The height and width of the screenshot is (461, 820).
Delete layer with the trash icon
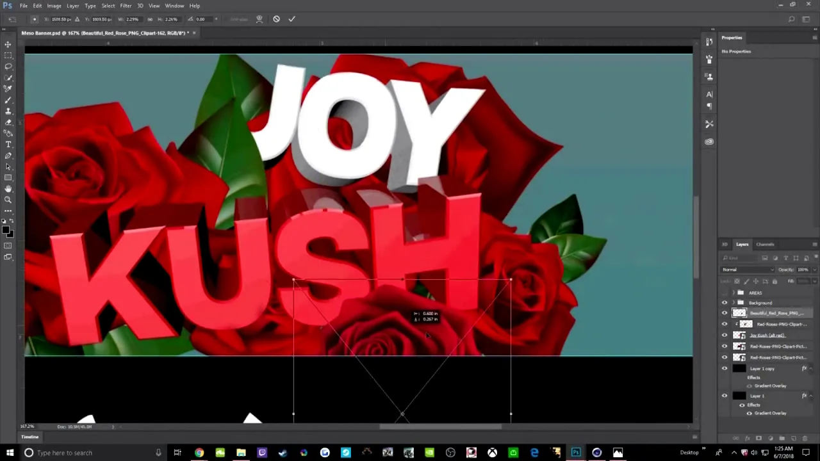pos(805,439)
